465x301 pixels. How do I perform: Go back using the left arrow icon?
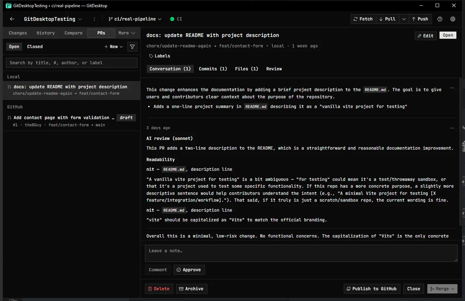coord(12,19)
